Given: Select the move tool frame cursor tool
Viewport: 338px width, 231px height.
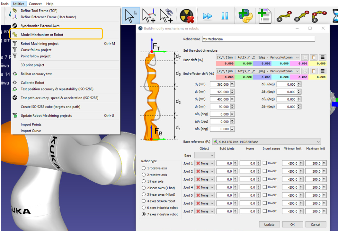Looking at the screenshot, I should click(x=166, y=16).
